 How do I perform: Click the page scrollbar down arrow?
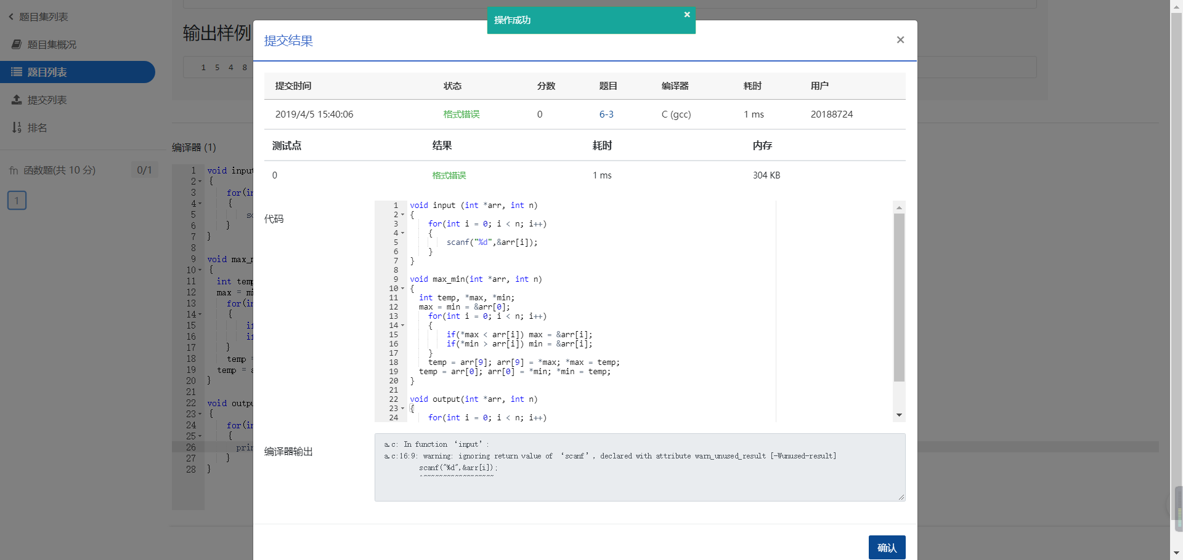pos(1176,553)
